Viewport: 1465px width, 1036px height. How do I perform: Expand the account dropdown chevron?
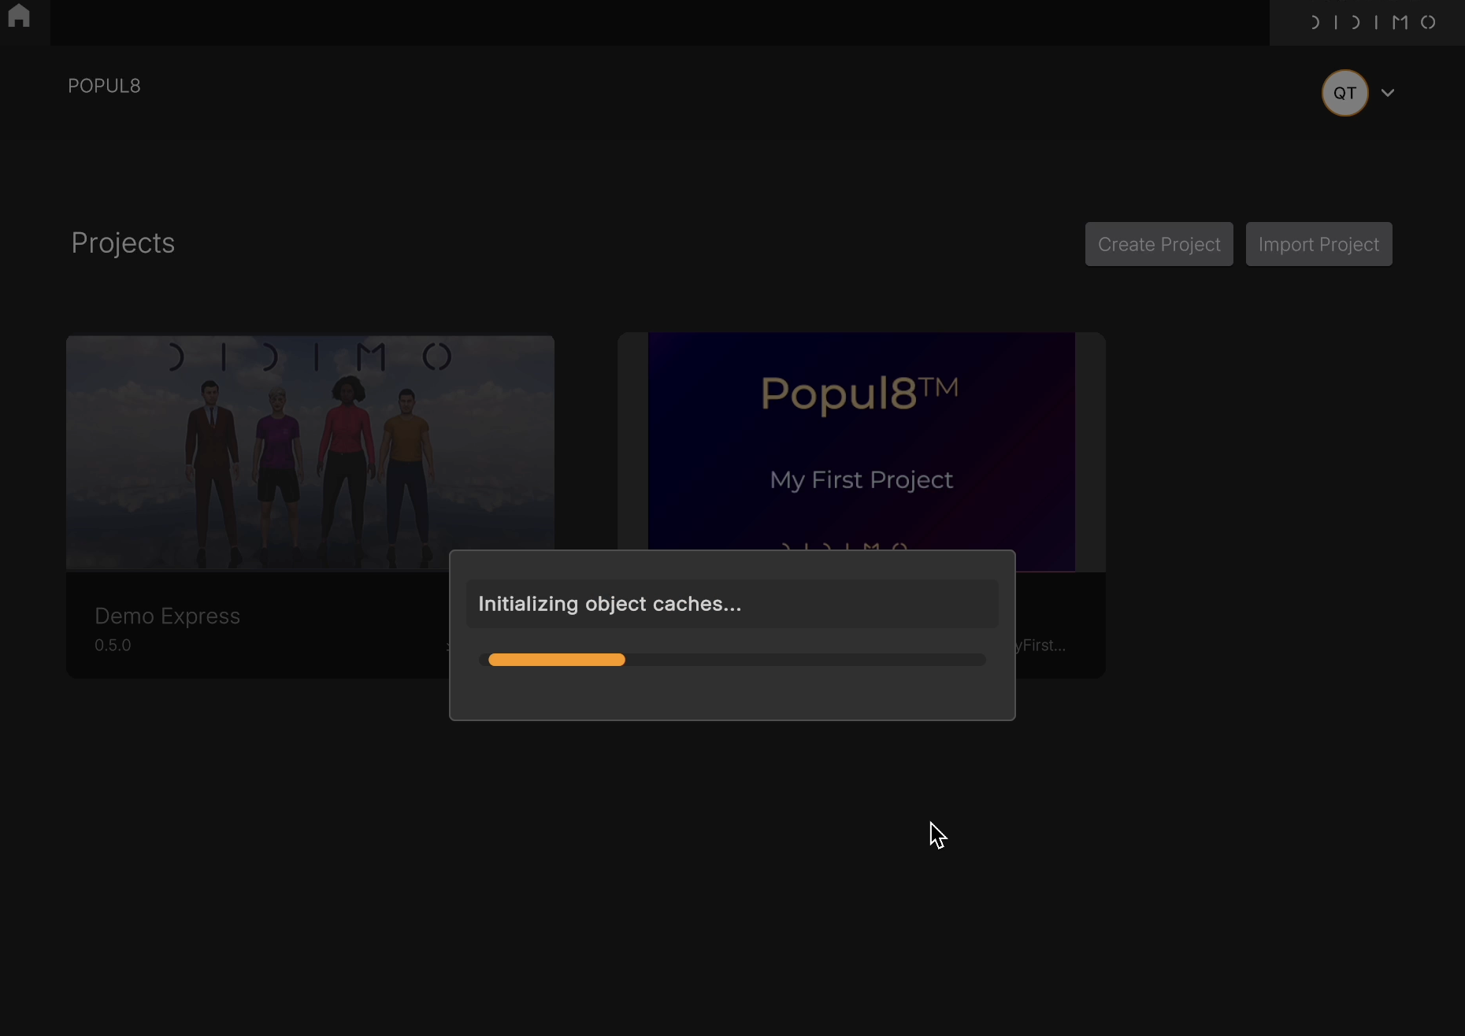click(x=1388, y=93)
